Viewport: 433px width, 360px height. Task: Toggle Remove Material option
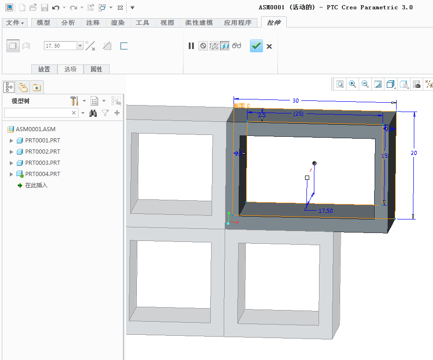(x=107, y=46)
